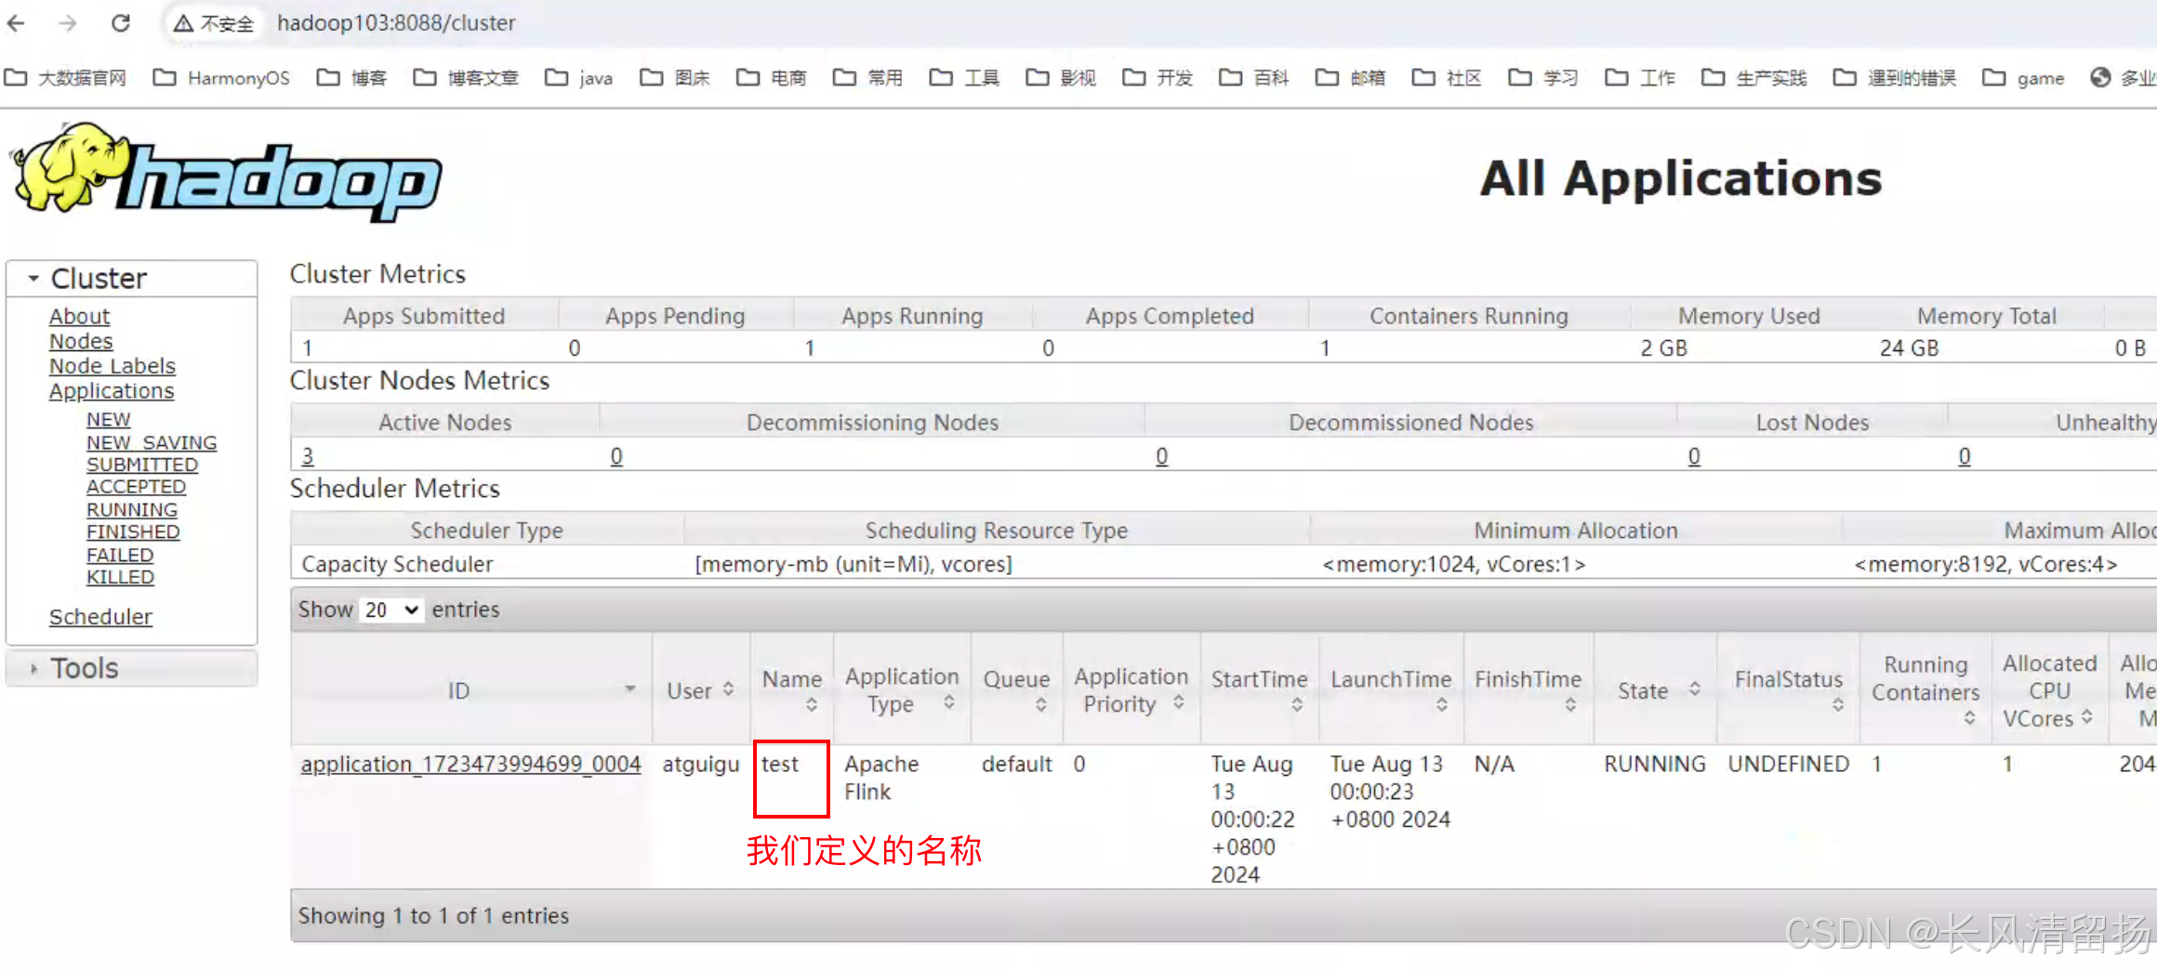Click the Decommissioned Nodes count 0 link
The height and width of the screenshot is (970, 2157).
point(1162,456)
